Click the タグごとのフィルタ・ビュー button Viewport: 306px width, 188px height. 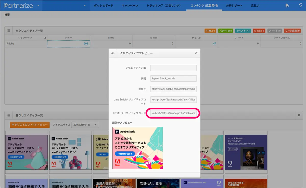30,125
